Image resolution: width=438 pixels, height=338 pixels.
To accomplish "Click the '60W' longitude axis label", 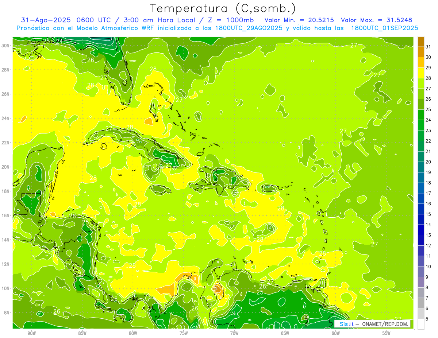I will click(336, 333).
